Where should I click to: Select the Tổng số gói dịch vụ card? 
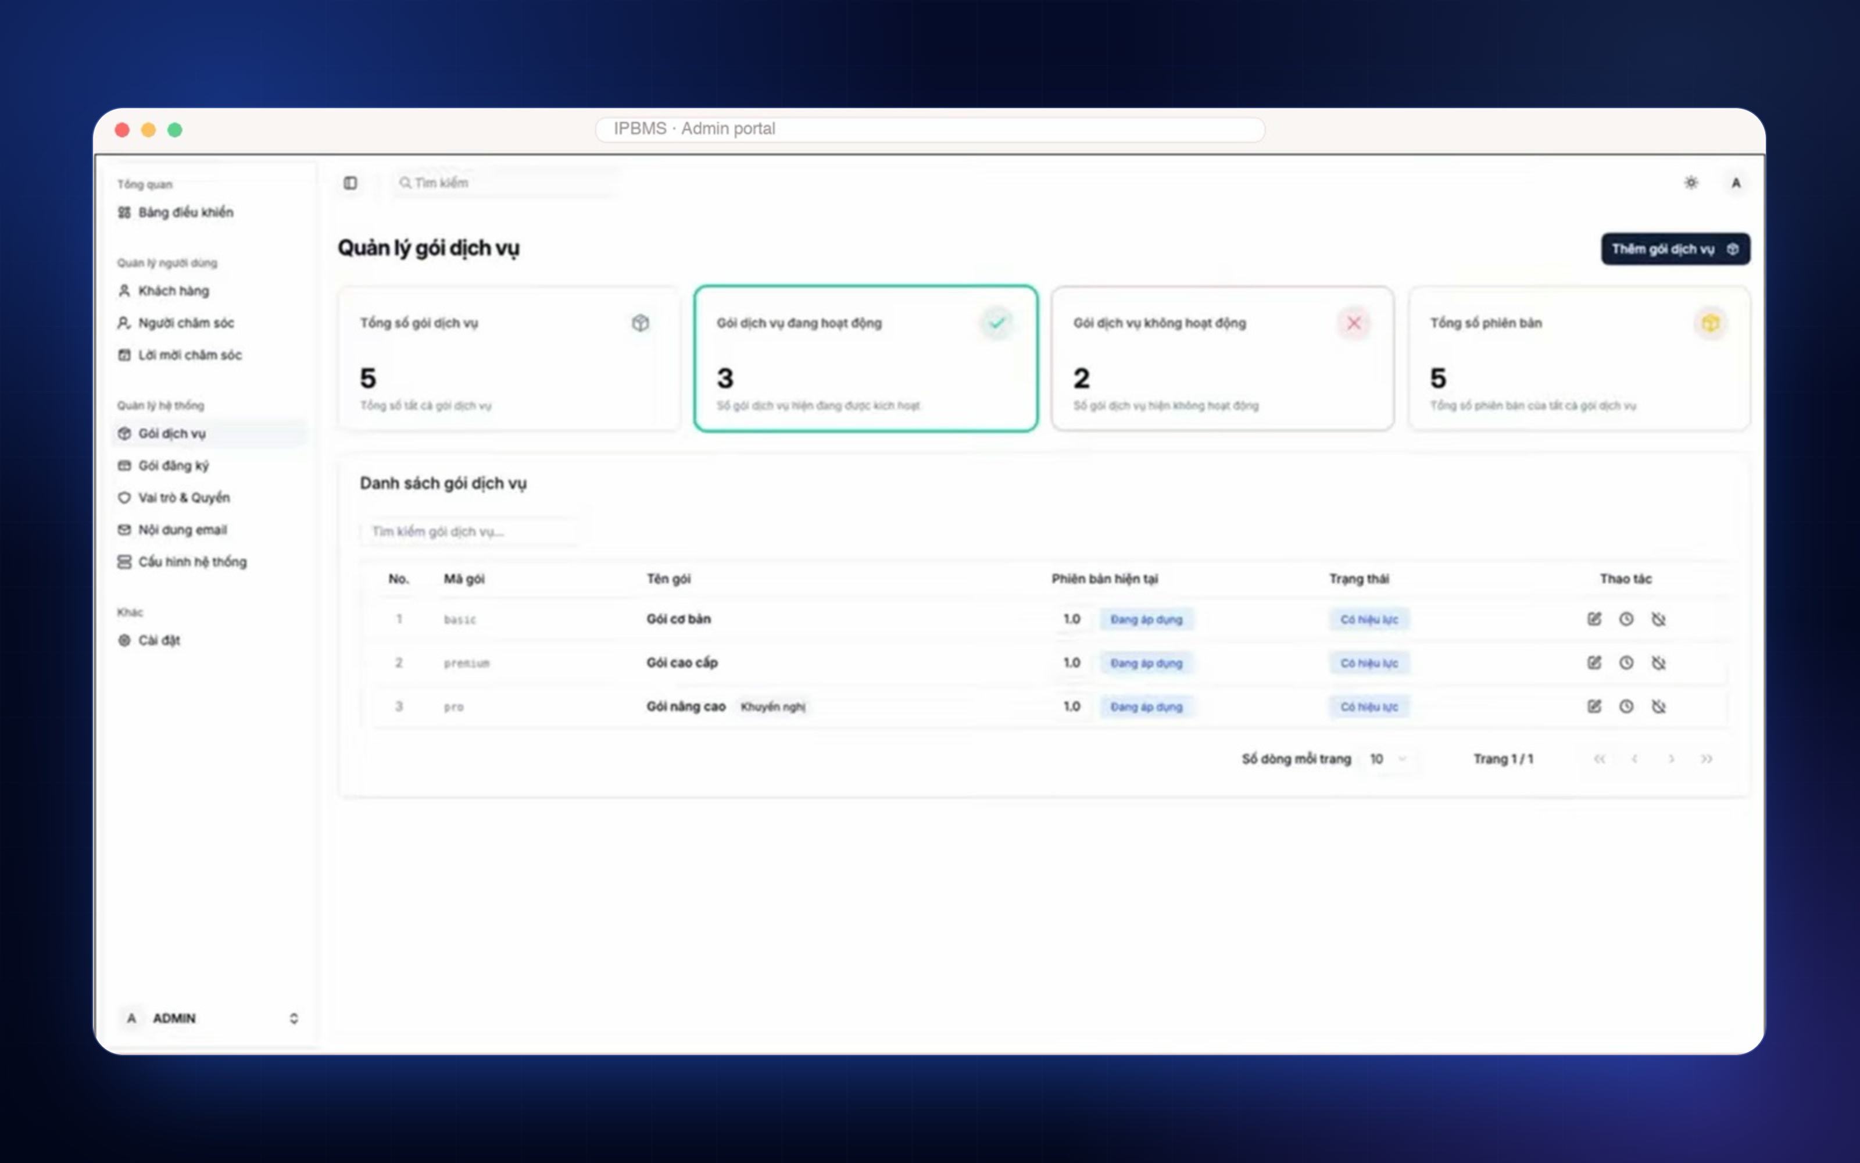click(509, 358)
